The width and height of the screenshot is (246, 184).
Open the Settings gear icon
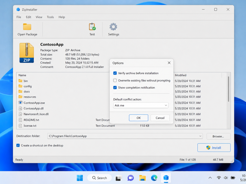click(113, 27)
